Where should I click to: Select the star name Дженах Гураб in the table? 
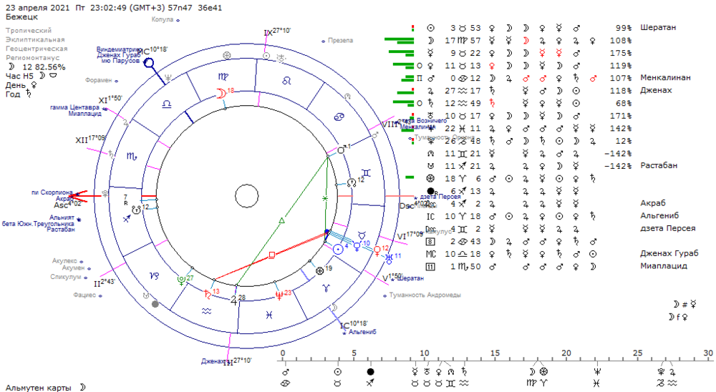(x=669, y=253)
